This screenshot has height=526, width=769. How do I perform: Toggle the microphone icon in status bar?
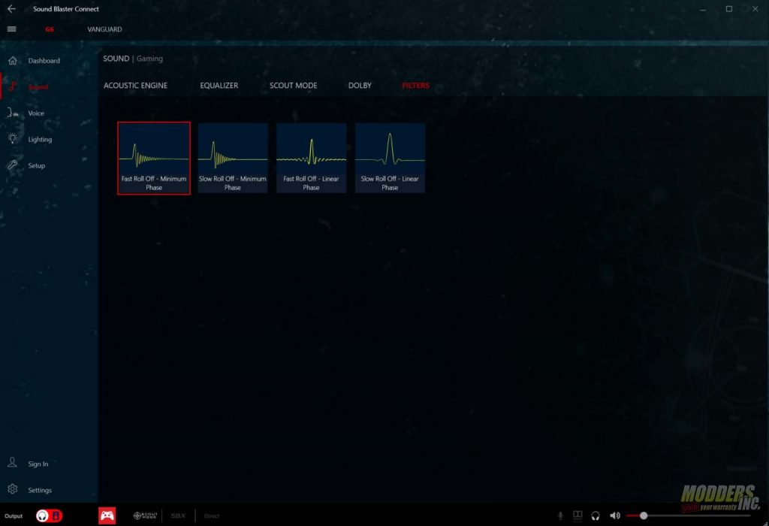(560, 515)
